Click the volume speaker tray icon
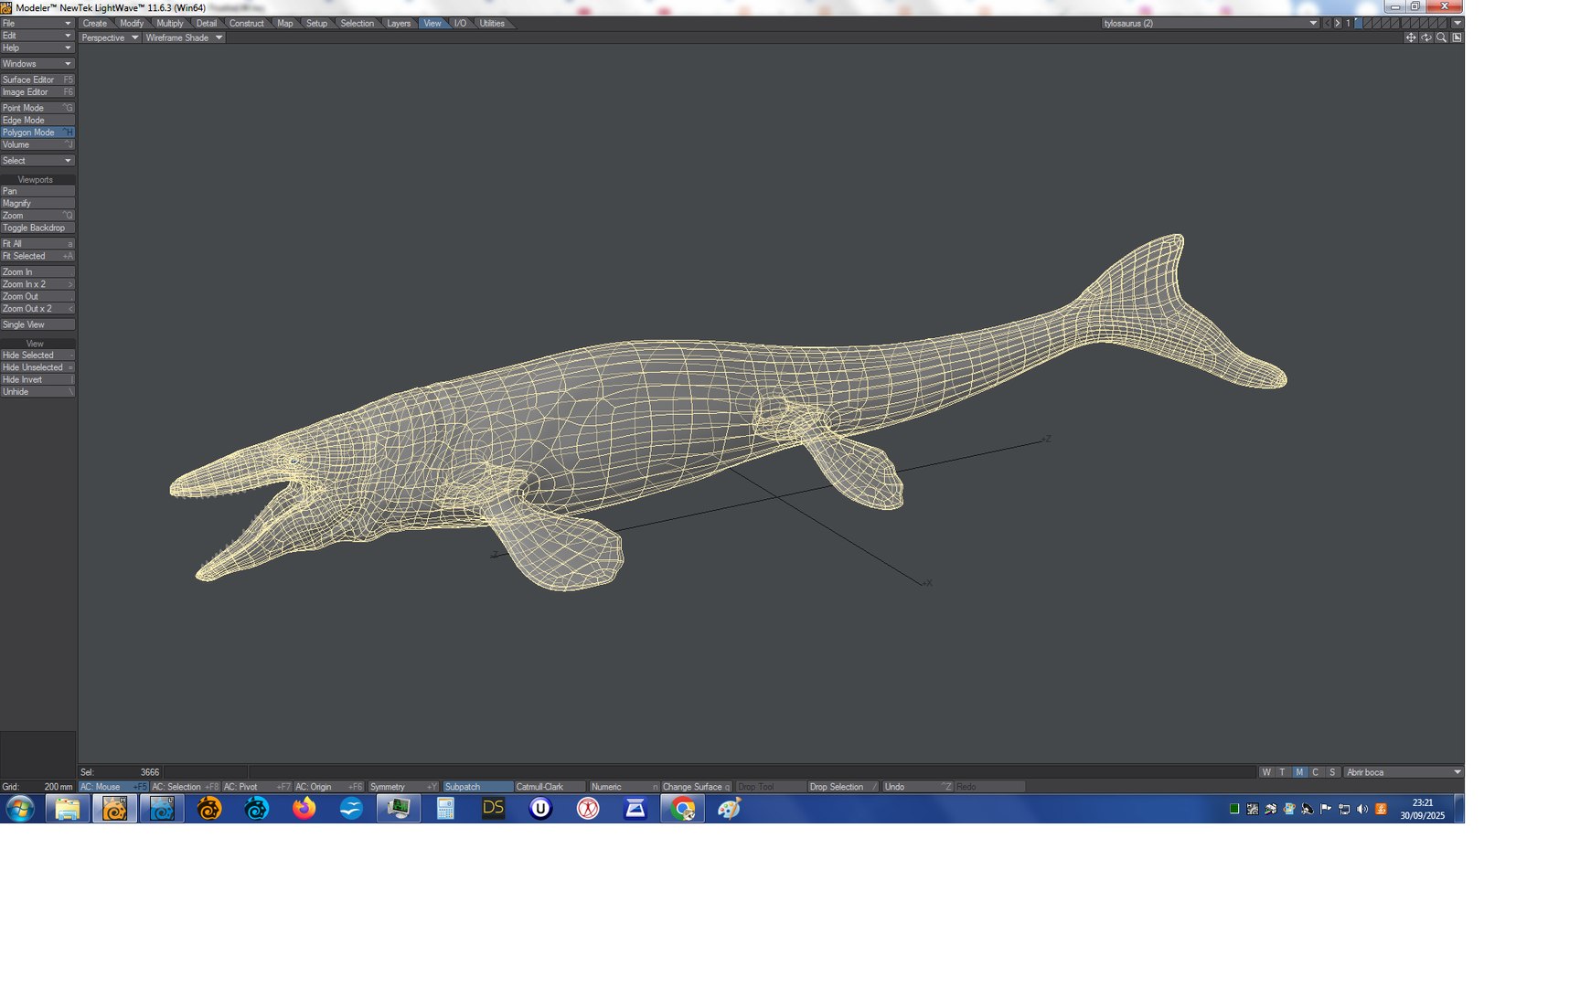This screenshot has height=987, width=1580. [x=1362, y=810]
